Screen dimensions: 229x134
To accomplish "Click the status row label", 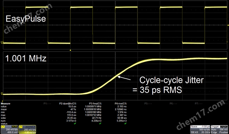I will [4, 124].
